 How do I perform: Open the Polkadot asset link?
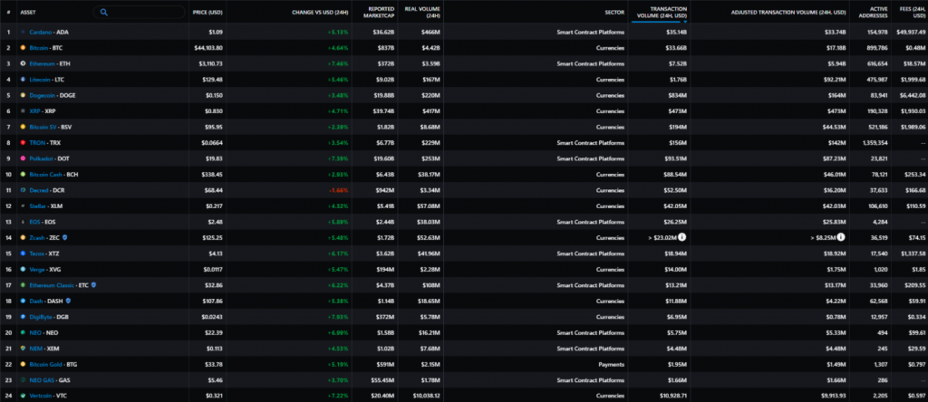(41, 158)
